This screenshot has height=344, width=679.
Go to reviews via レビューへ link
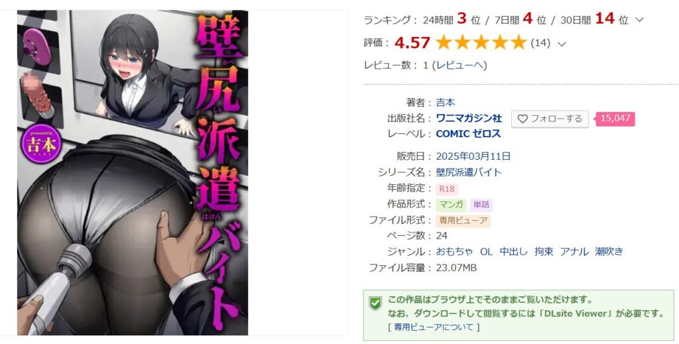click(462, 66)
